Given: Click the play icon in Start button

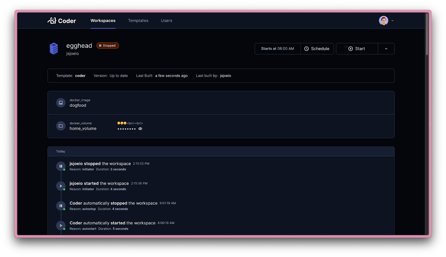Looking at the screenshot, I should (x=351, y=49).
